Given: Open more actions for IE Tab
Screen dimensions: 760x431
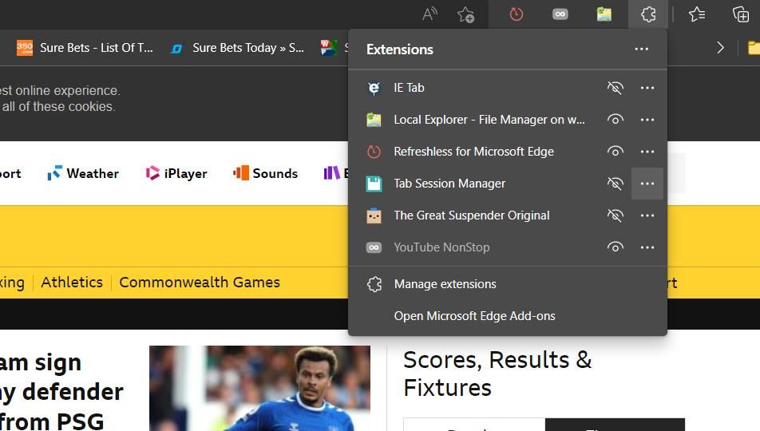Looking at the screenshot, I should 647,88.
